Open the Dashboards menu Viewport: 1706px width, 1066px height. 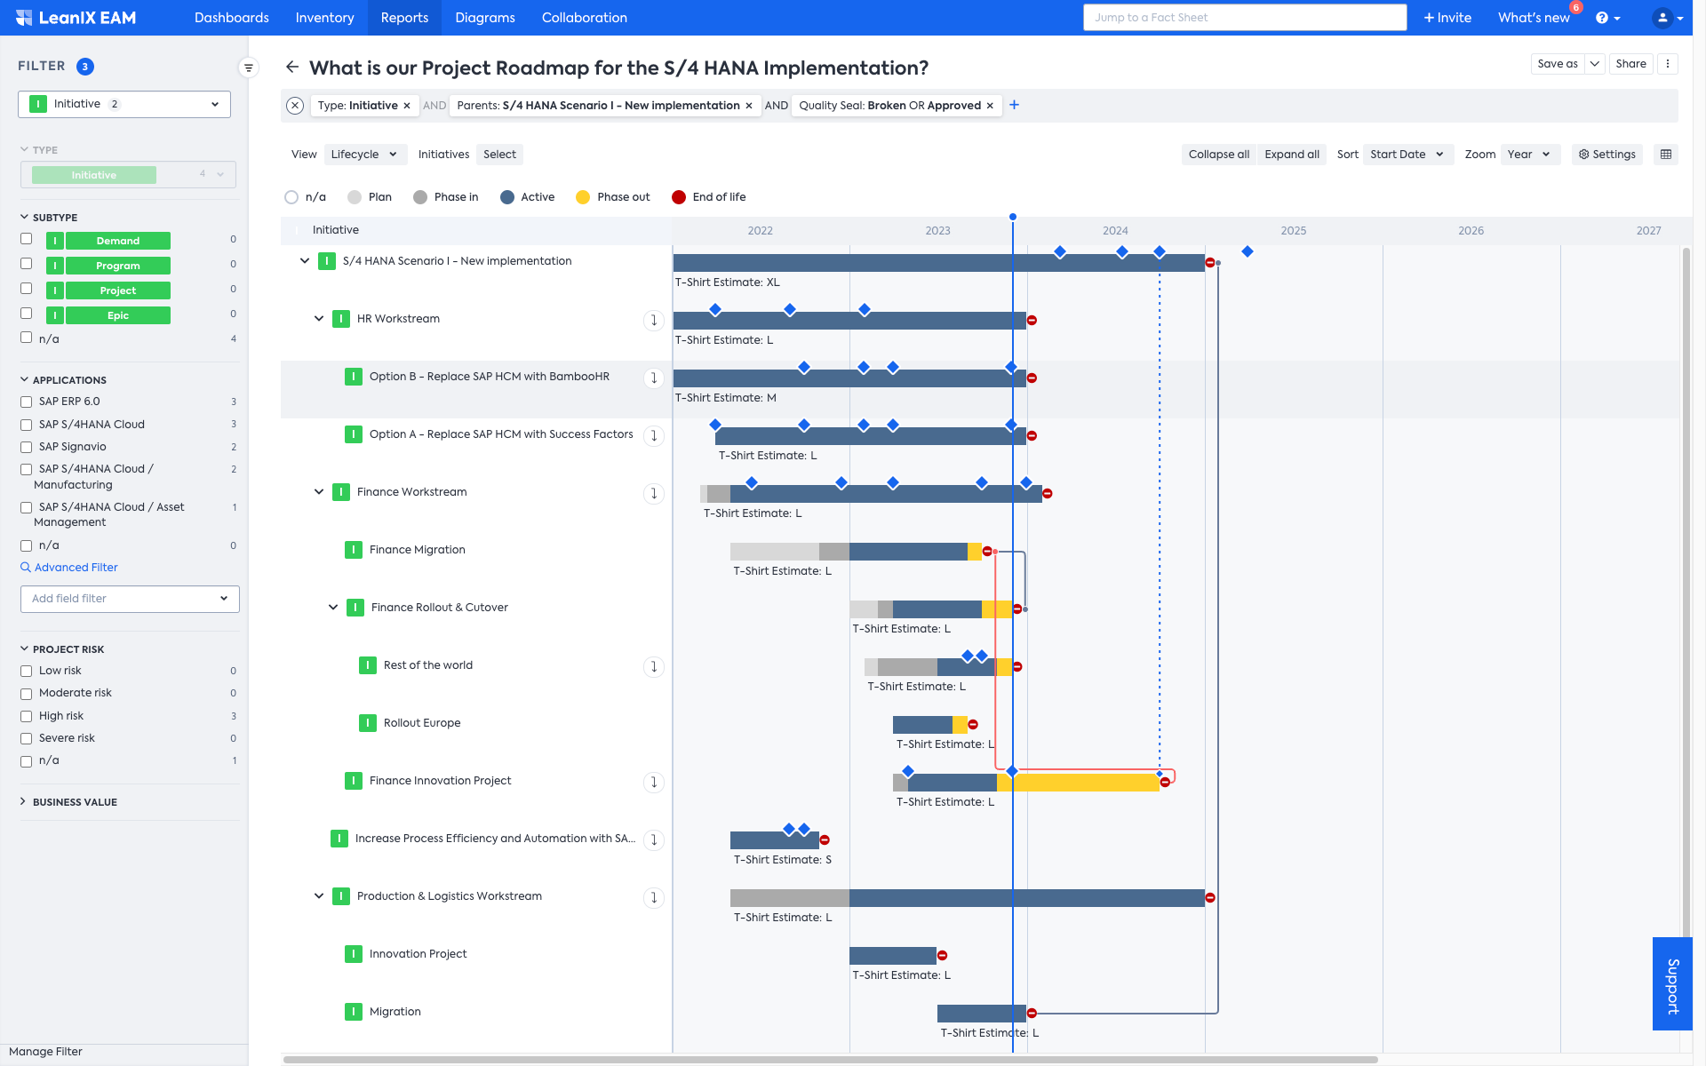point(232,18)
